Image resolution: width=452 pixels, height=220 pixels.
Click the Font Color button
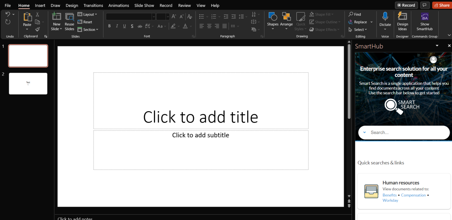click(185, 26)
